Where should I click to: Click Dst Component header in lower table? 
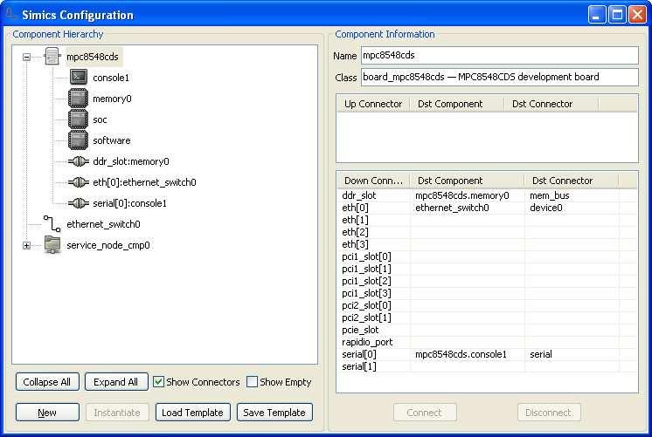pyautogui.click(x=467, y=181)
